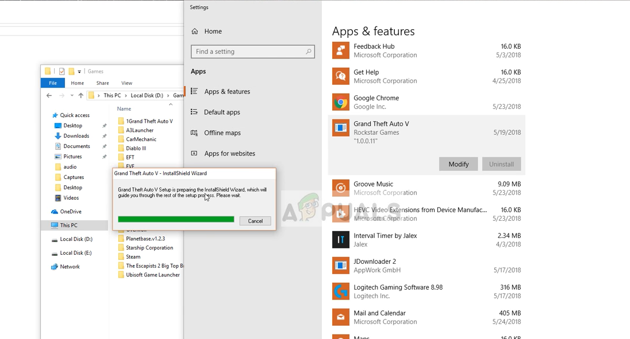Select the Get Help app icon
The width and height of the screenshot is (630, 339).
click(x=341, y=76)
